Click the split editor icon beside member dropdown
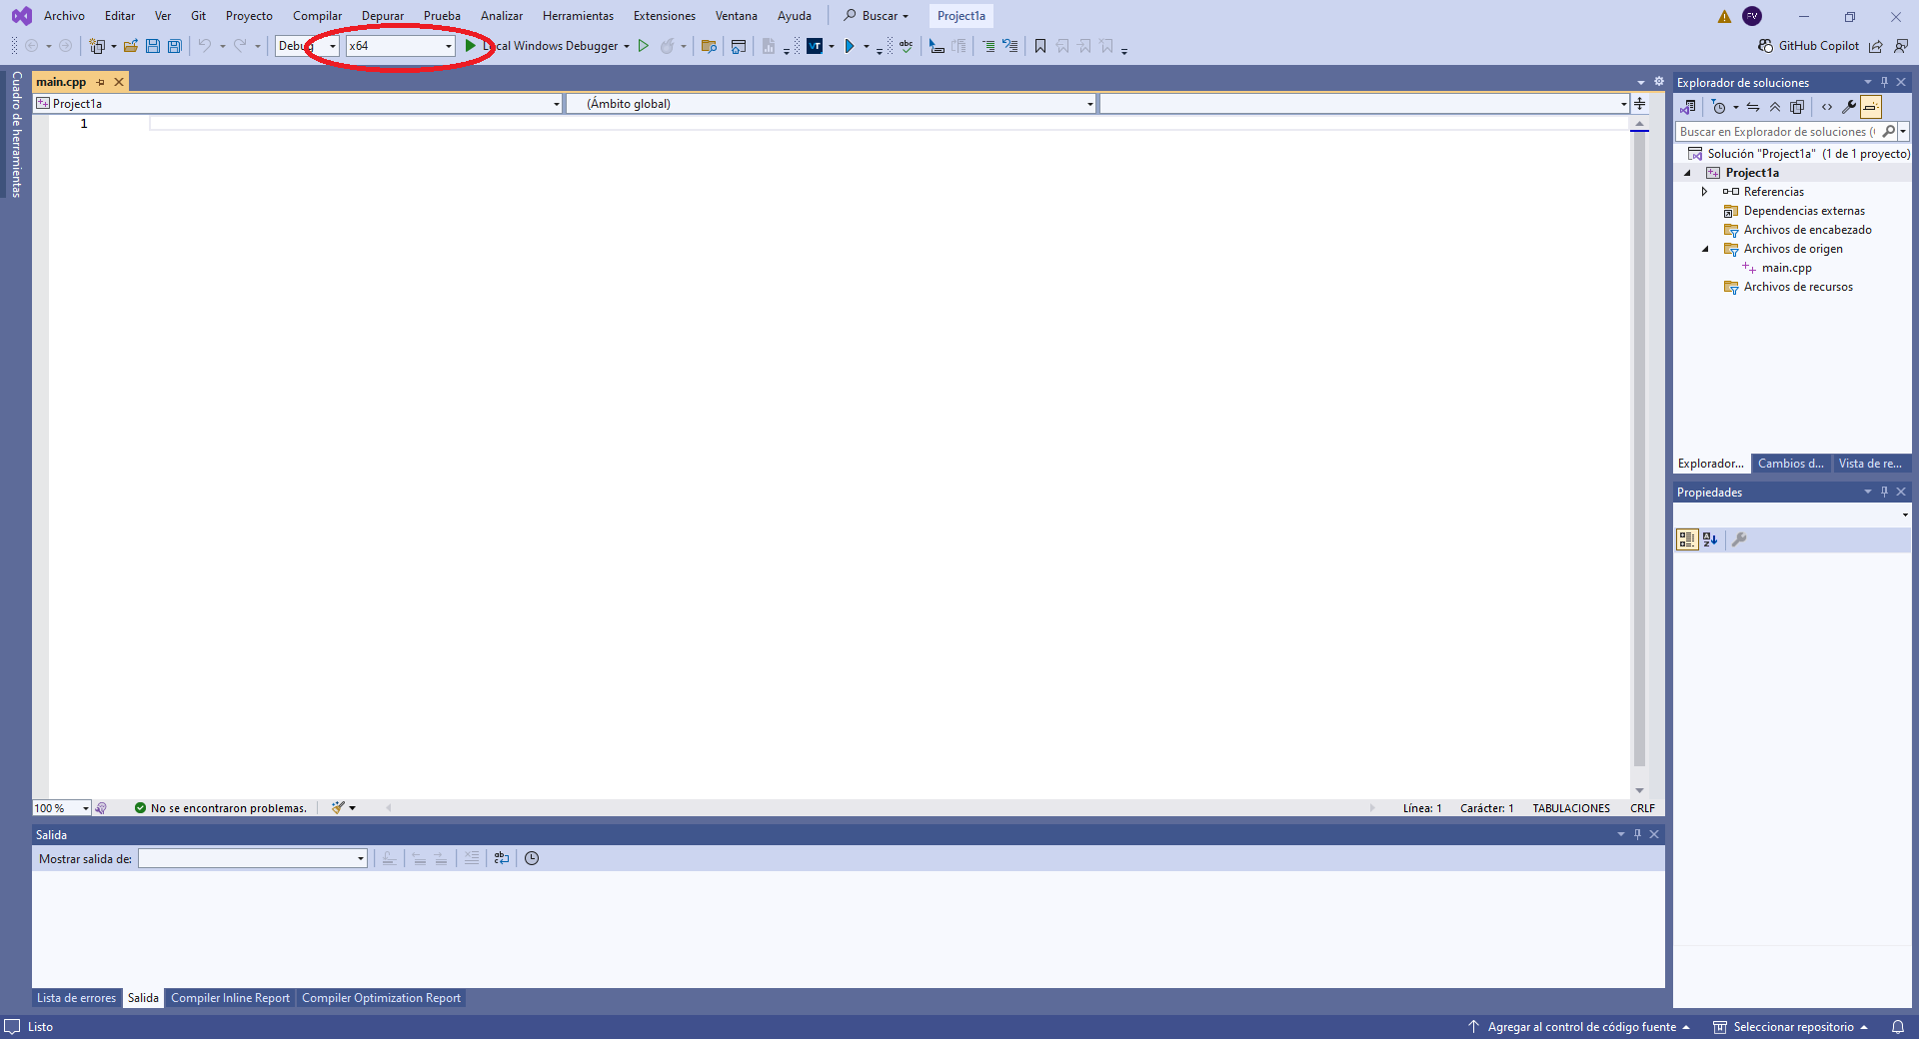Image resolution: width=1919 pixels, height=1039 pixels. pyautogui.click(x=1639, y=103)
